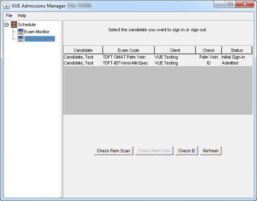Click the Refresh button
Screen dimensions: 257x201
click(211, 151)
